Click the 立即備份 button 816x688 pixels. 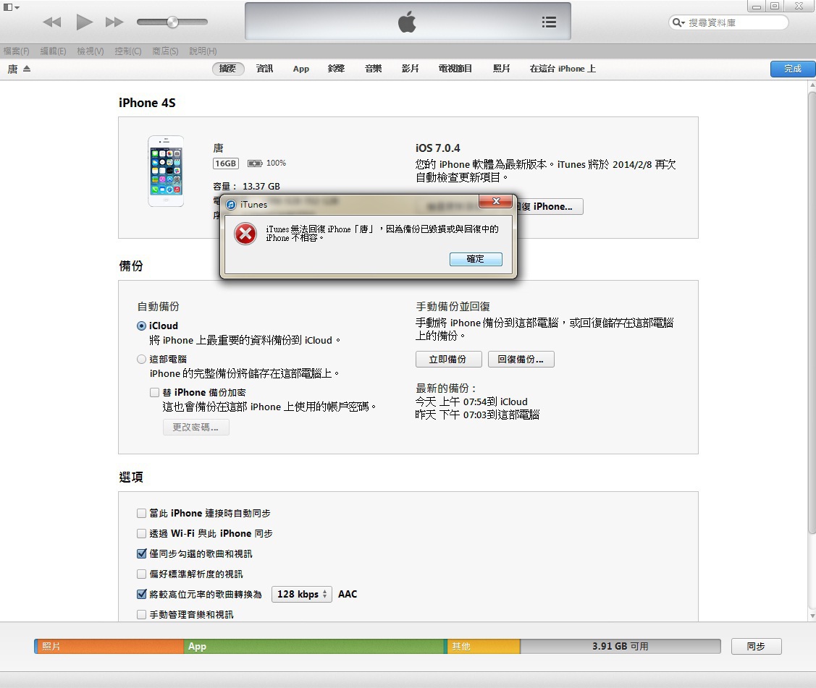click(x=447, y=360)
